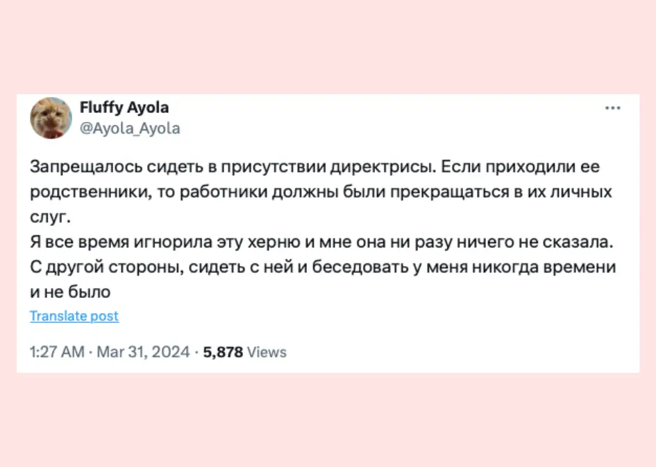This screenshot has height=467, width=656.
Task: Visit the @Ayola_Ayola handle link
Action: click(x=131, y=128)
